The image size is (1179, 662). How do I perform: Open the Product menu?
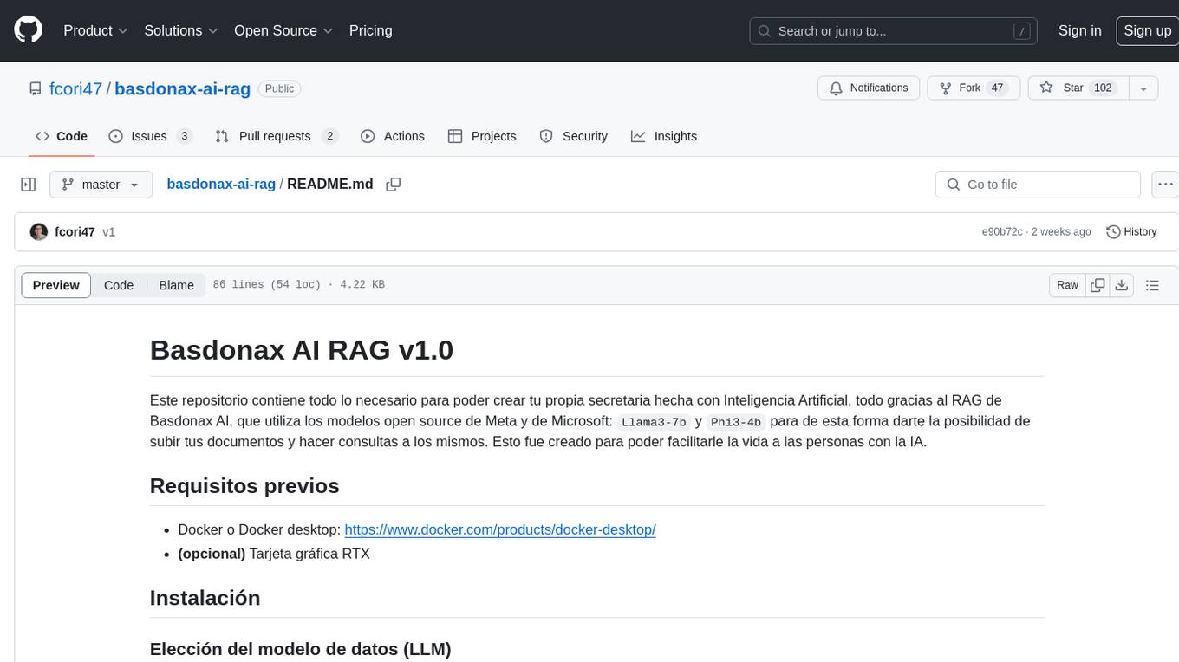[95, 30]
